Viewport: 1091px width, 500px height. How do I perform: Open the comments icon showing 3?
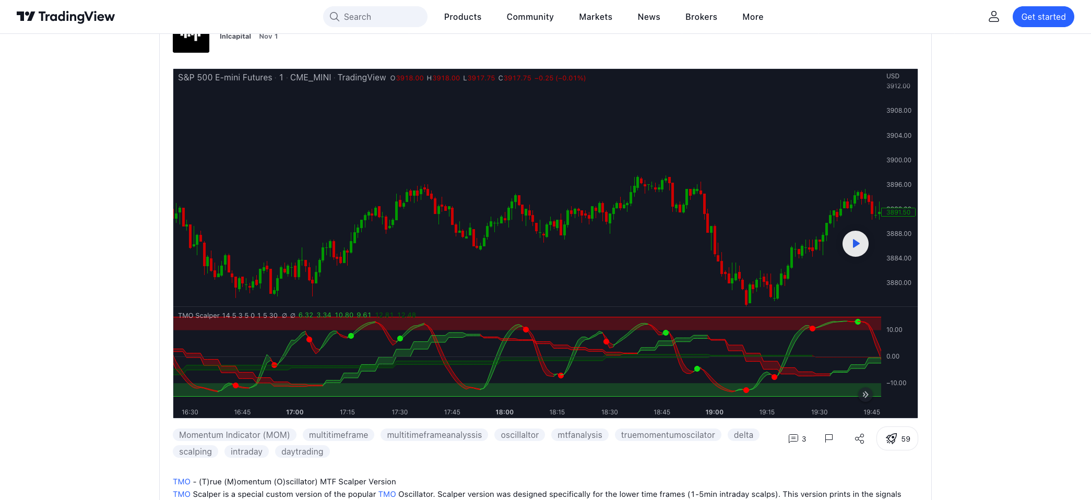[x=797, y=438]
